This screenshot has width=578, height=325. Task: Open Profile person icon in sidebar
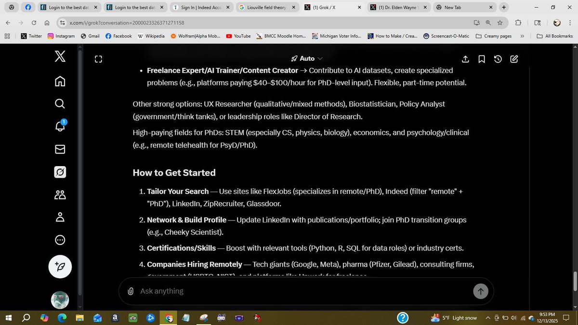(60, 217)
